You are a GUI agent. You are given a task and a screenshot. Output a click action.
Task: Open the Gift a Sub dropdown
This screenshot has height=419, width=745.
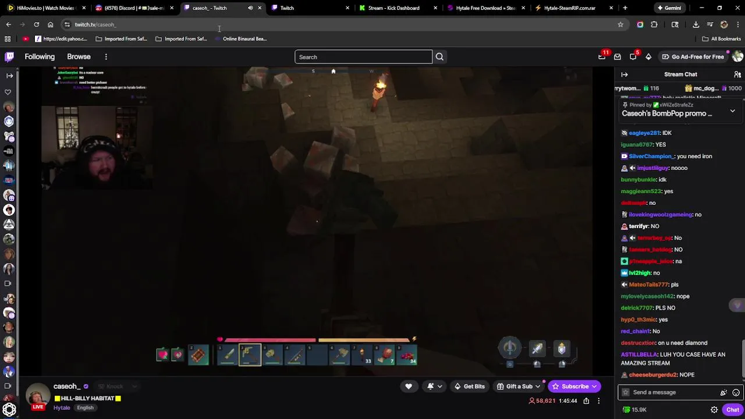518,386
